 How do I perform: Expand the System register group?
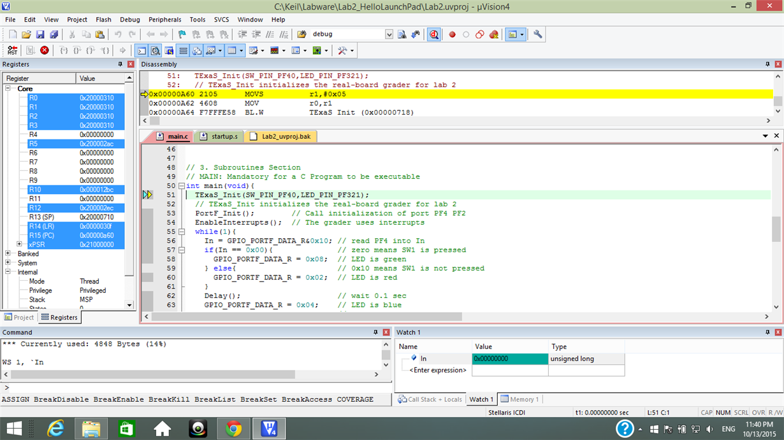8,262
